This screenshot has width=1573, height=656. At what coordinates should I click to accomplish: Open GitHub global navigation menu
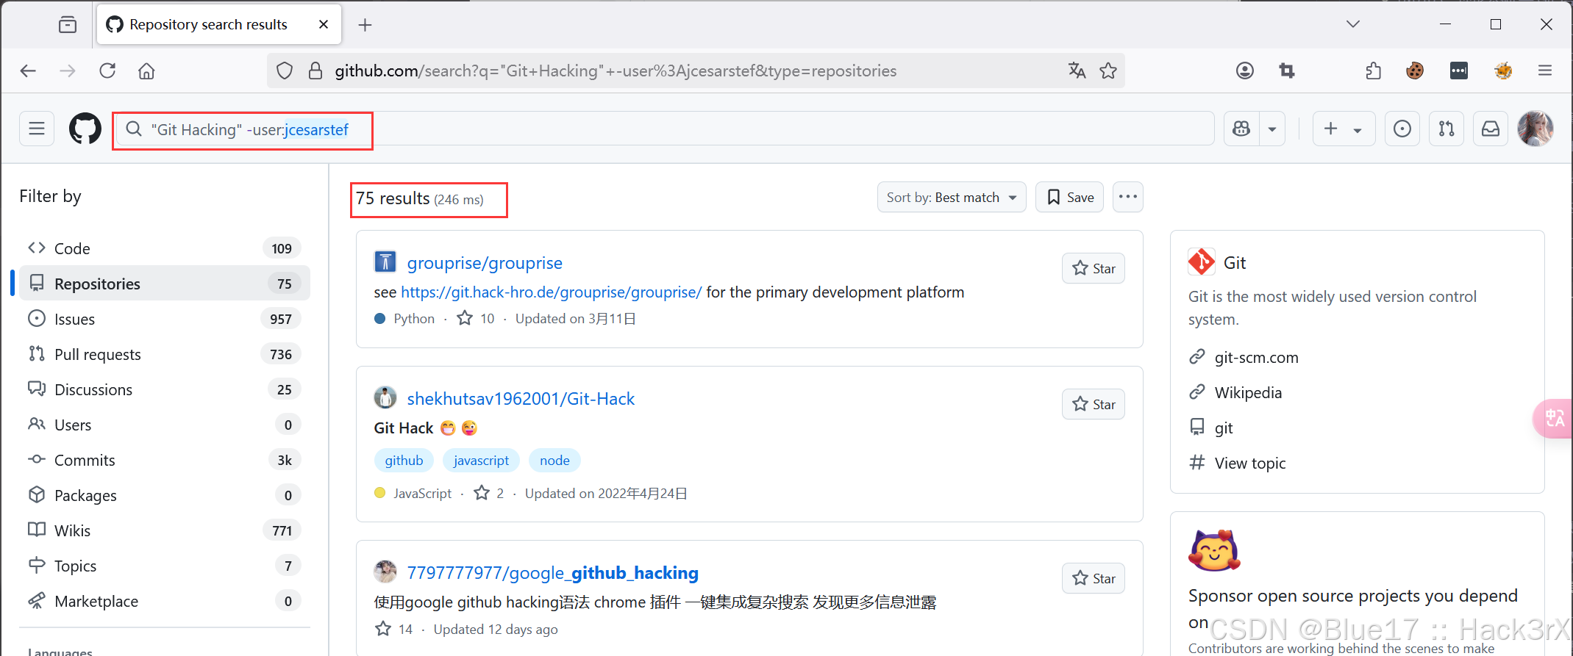[x=37, y=129]
